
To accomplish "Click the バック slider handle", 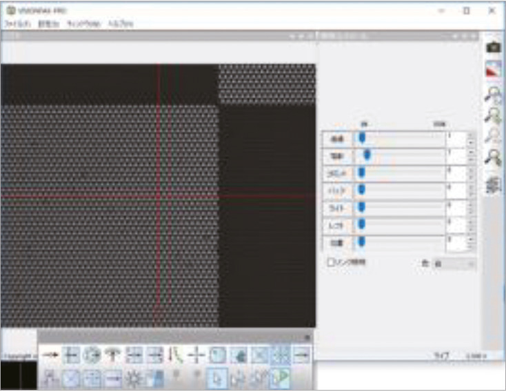I will [x=362, y=190].
